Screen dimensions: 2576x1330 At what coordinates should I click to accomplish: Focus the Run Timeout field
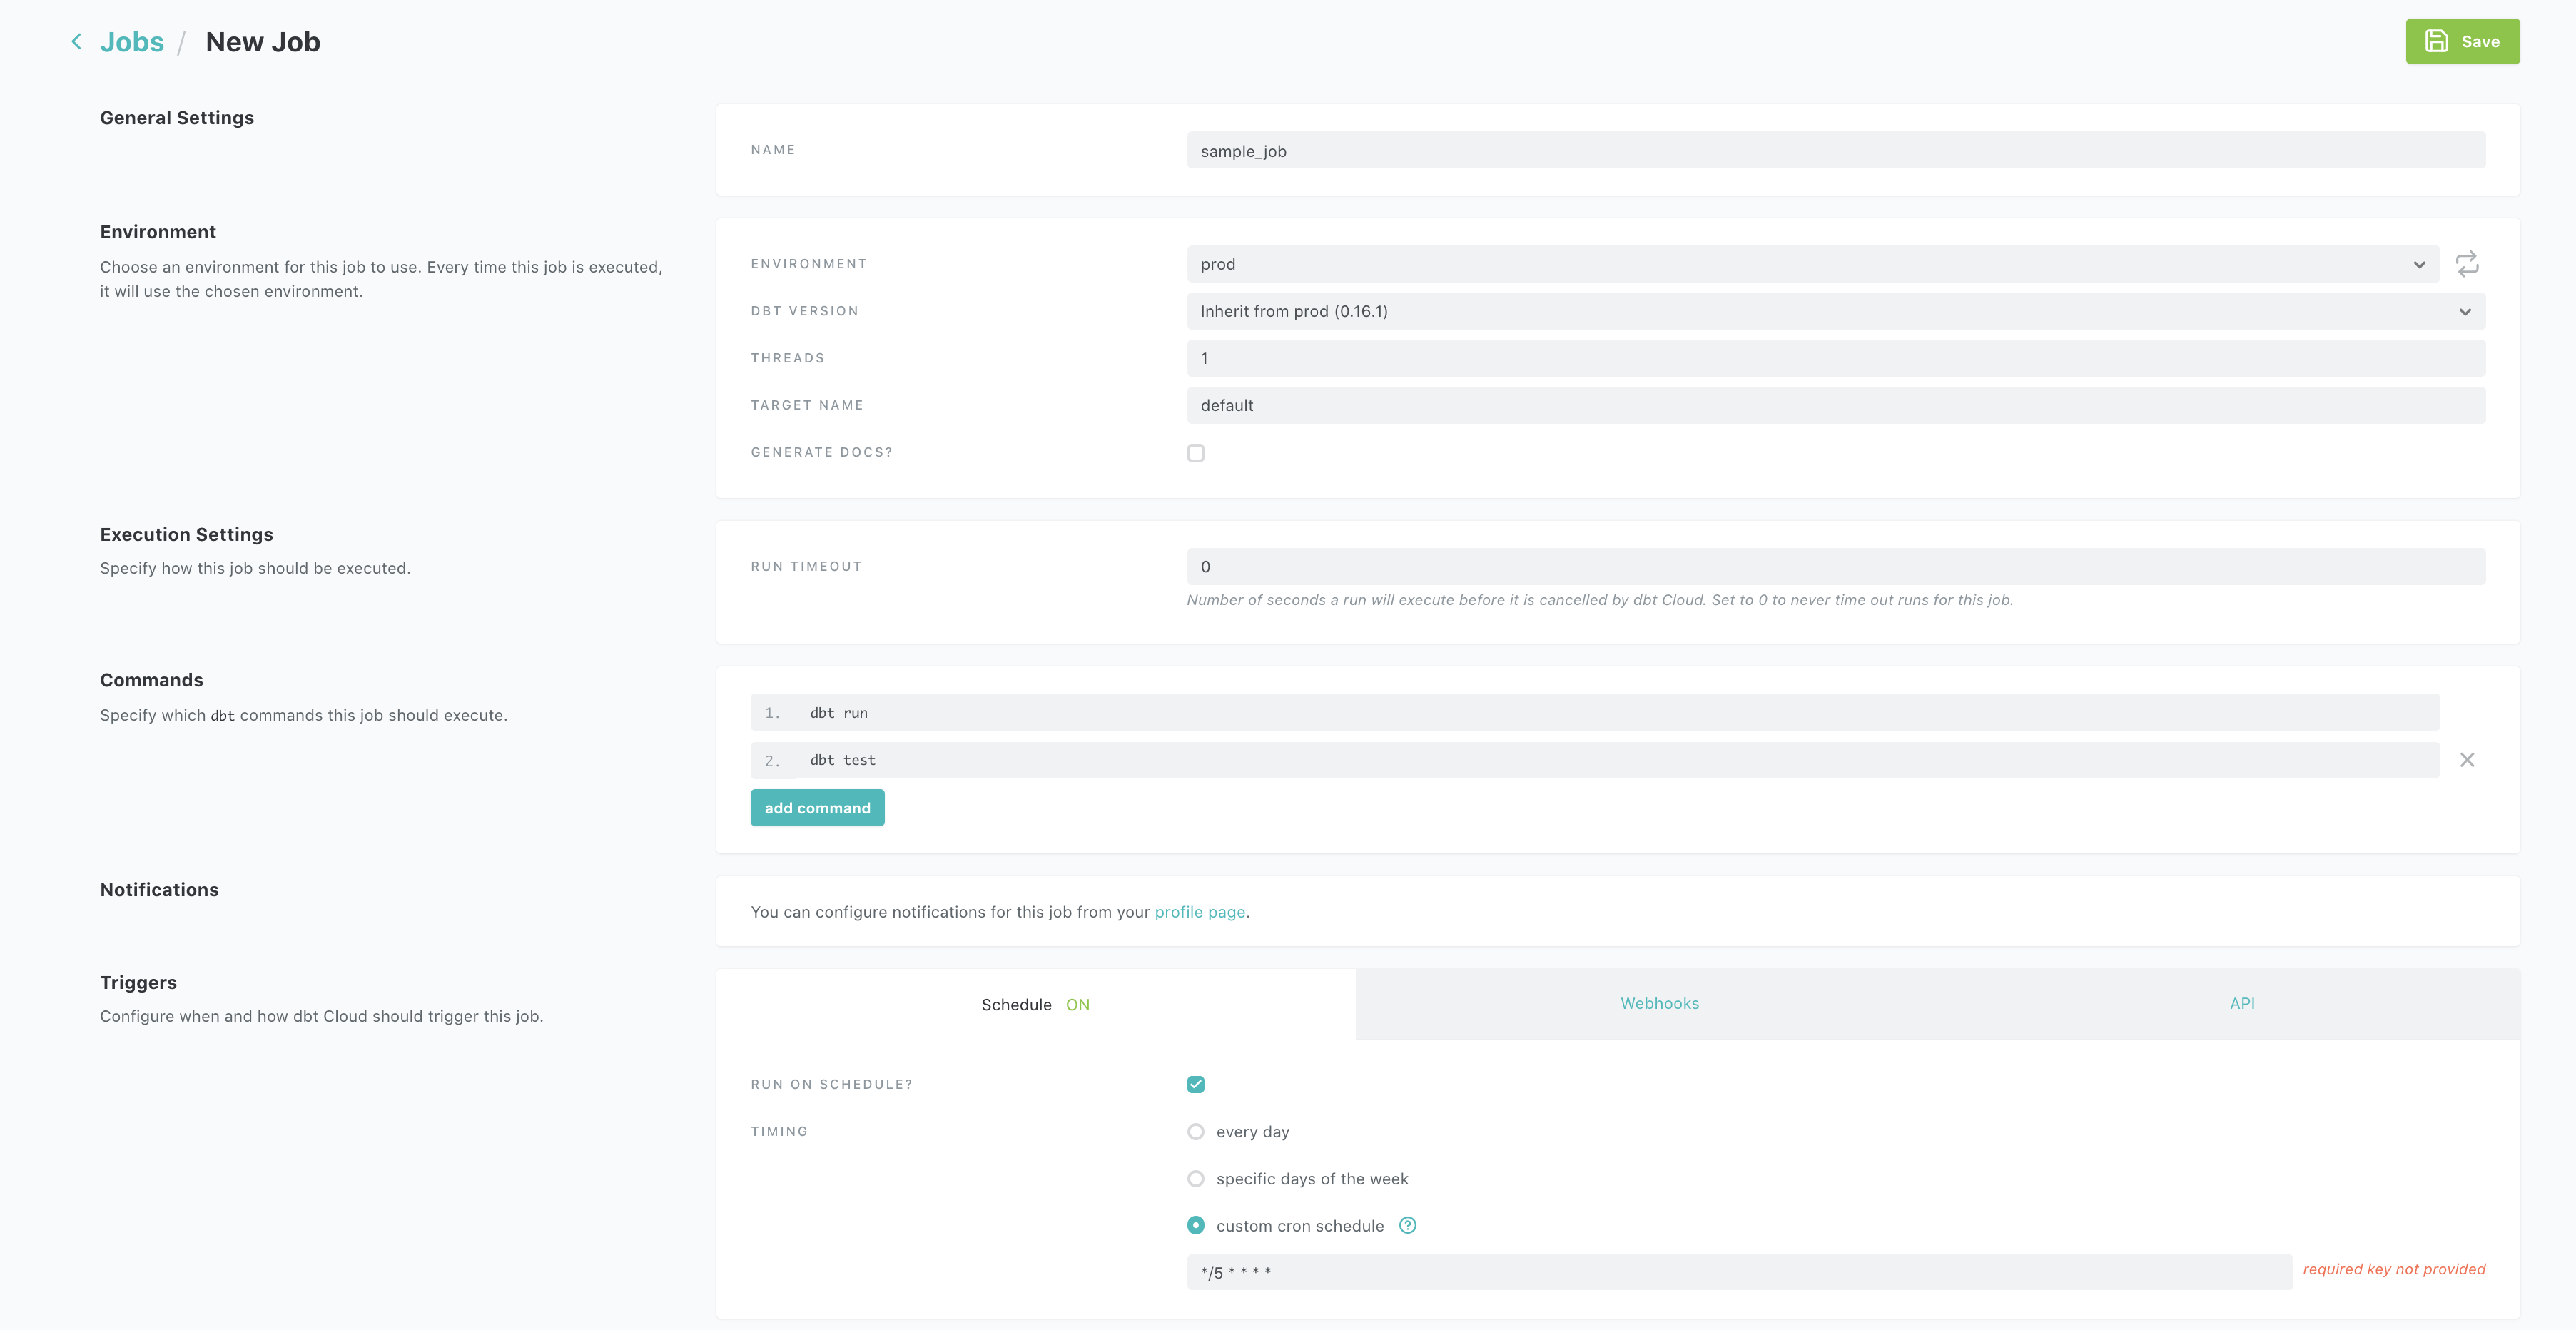[x=1834, y=566]
